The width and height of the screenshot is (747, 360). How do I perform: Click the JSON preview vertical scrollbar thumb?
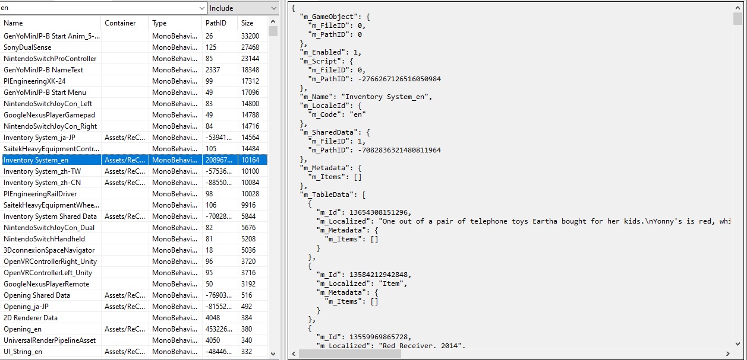click(x=737, y=19)
